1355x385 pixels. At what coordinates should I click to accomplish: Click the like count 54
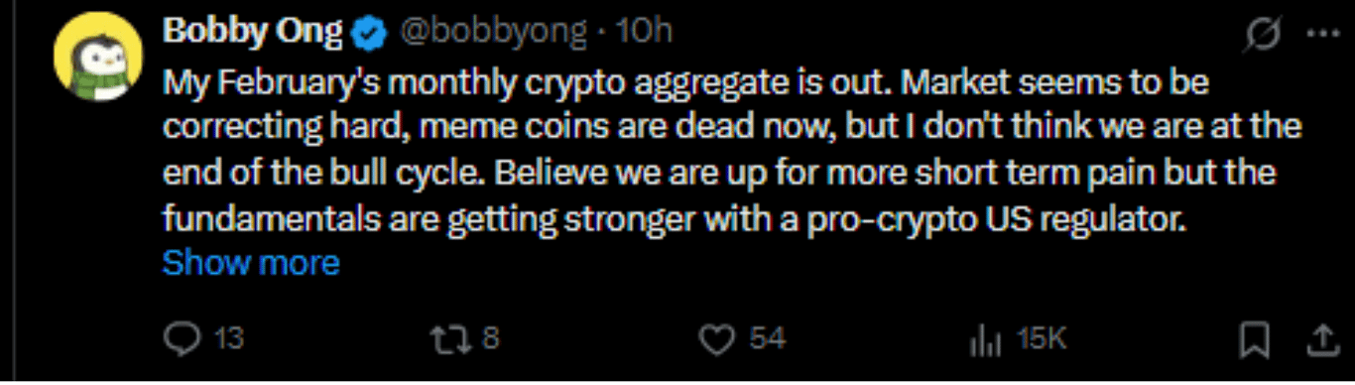[x=767, y=339]
